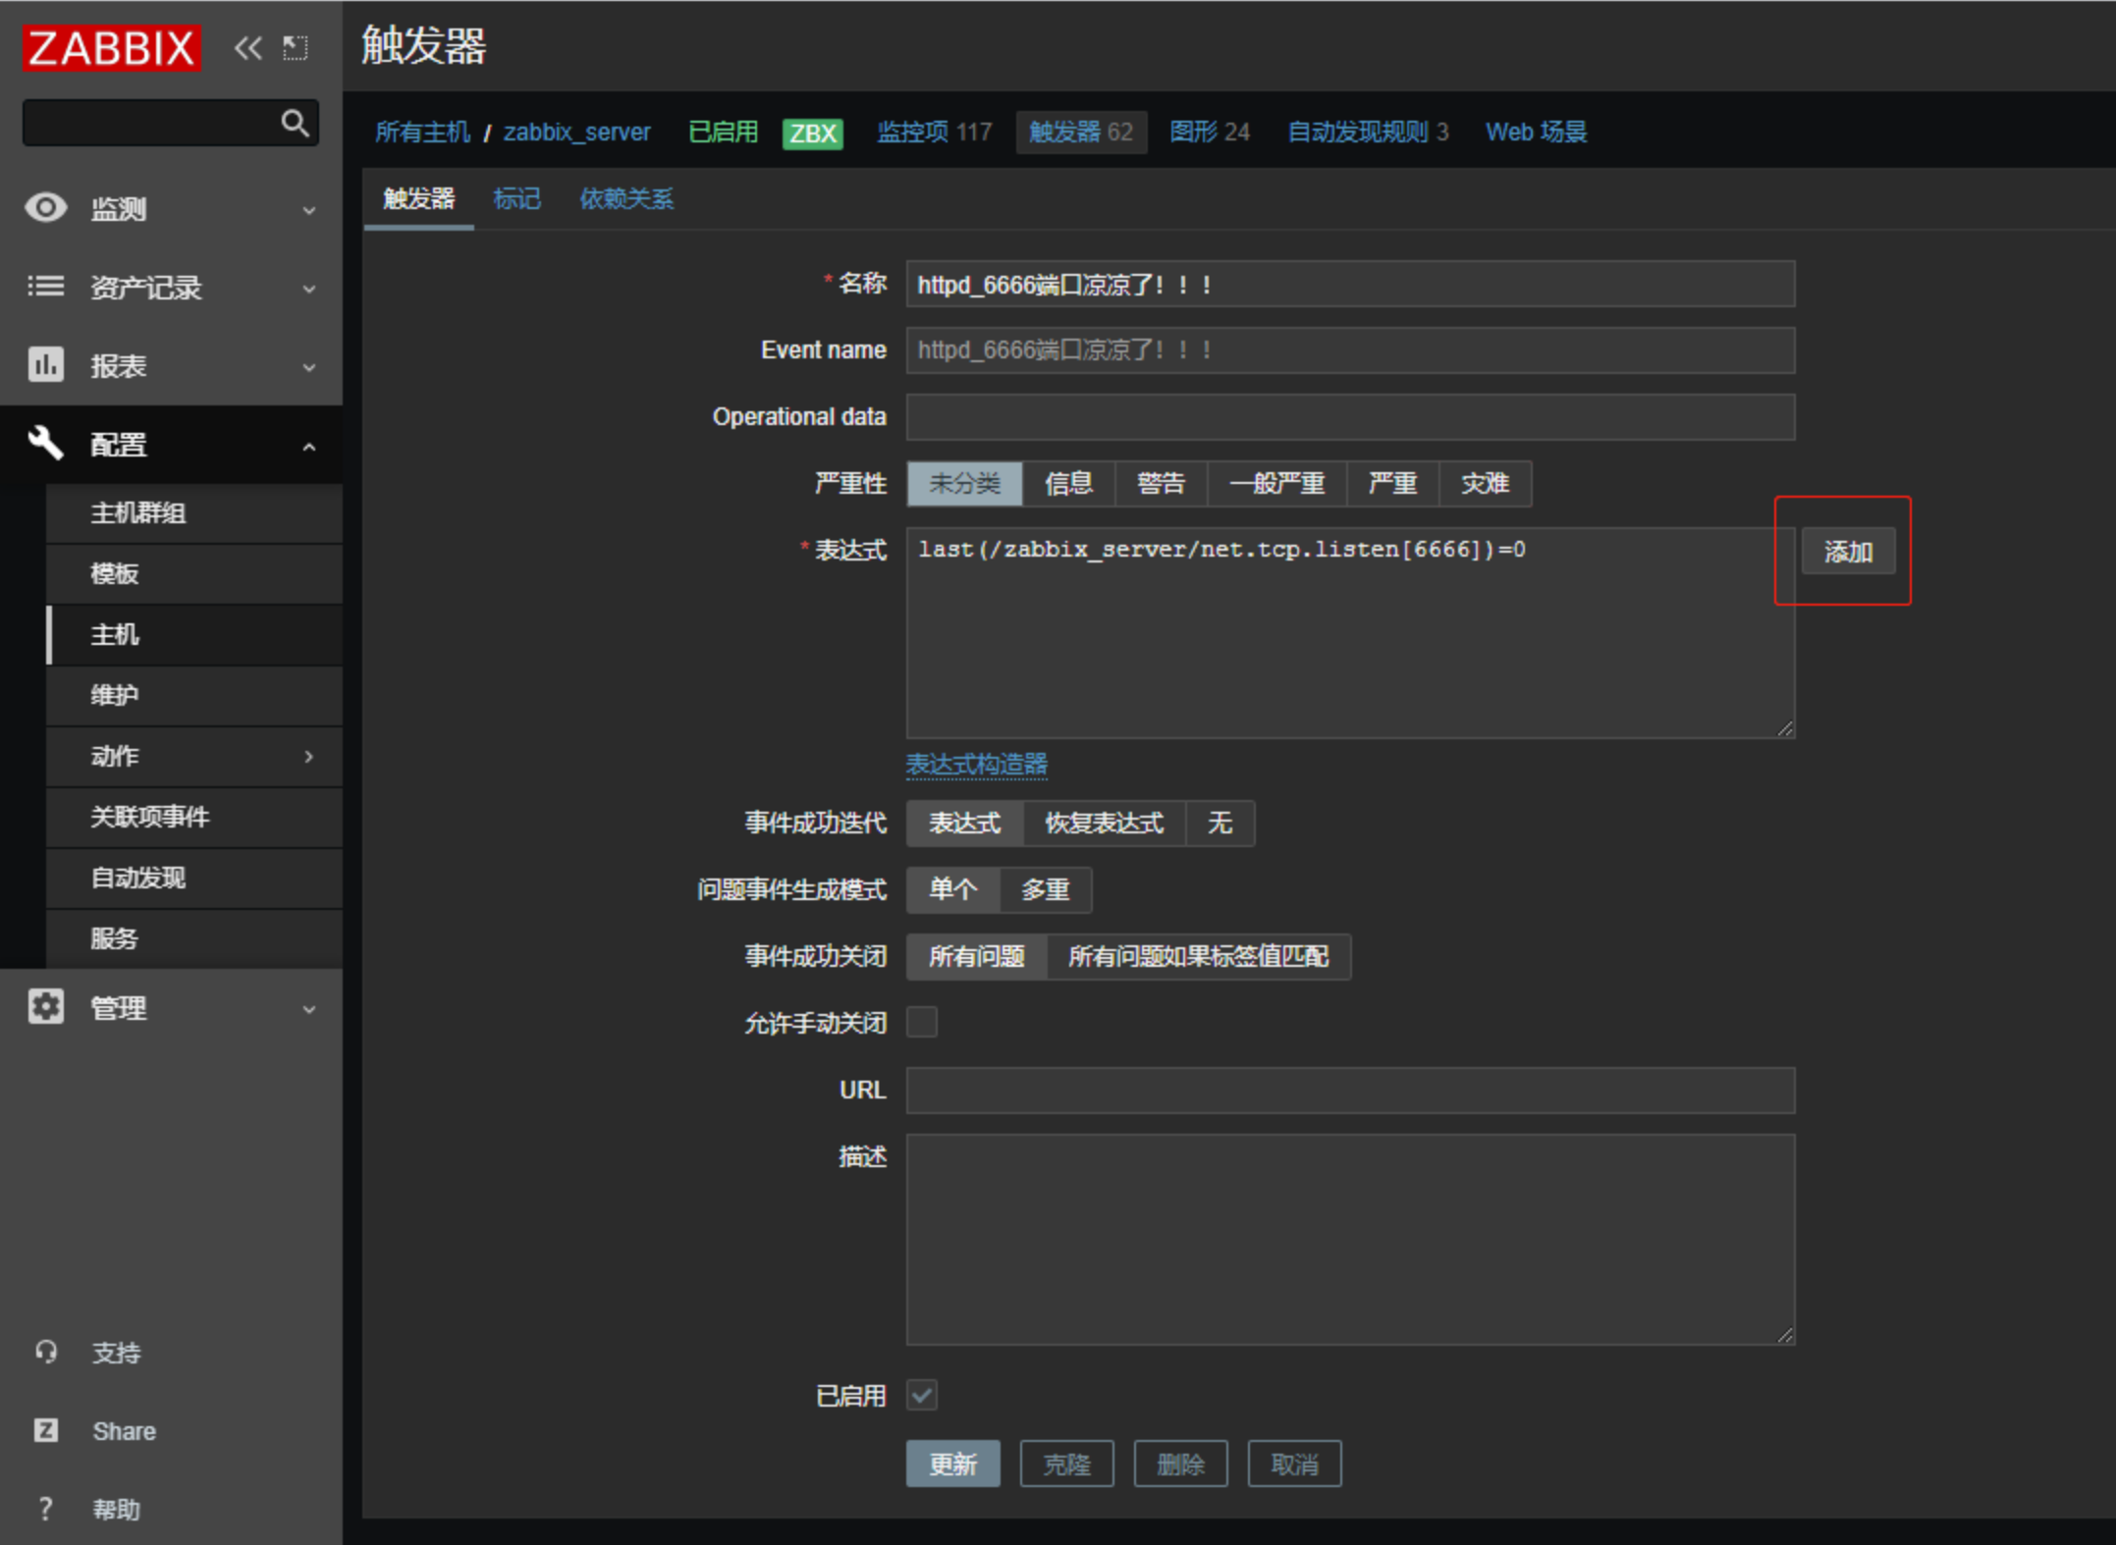Screen dimensions: 2116x1545
Task: Click the eye icon for 监测
Action: pyautogui.click(x=45, y=208)
